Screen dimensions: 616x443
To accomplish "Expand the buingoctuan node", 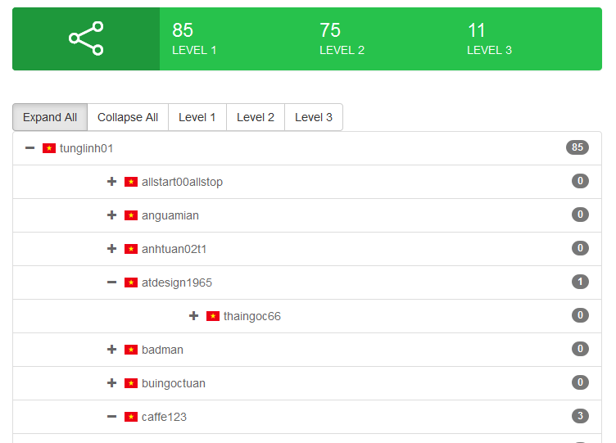I will pos(112,383).
